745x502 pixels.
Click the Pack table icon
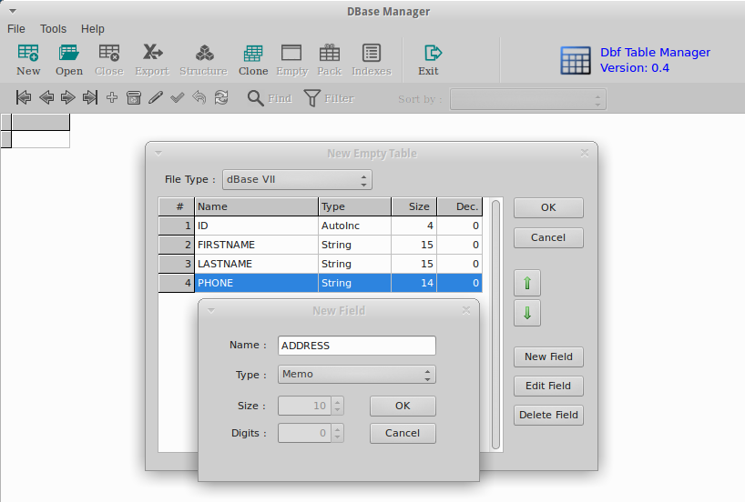(x=330, y=53)
